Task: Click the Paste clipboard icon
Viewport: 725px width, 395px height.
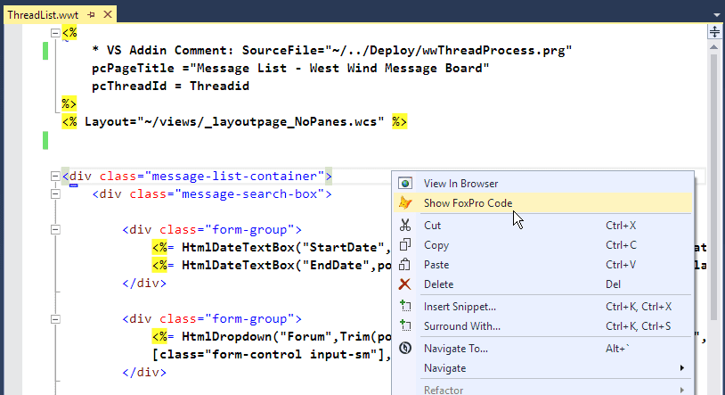Action: (x=406, y=265)
